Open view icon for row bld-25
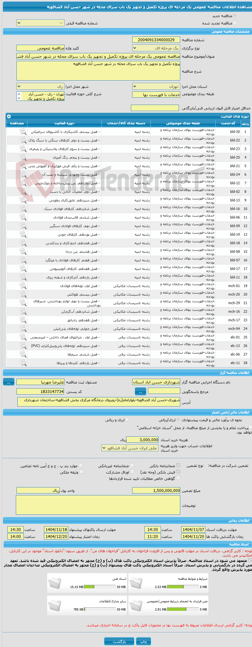Screen dimensions: 252x647 click(23, 157)
